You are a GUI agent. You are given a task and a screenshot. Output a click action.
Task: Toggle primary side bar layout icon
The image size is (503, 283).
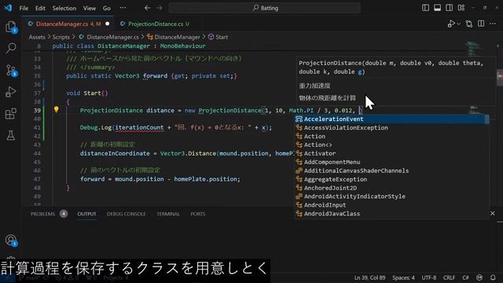425,8
